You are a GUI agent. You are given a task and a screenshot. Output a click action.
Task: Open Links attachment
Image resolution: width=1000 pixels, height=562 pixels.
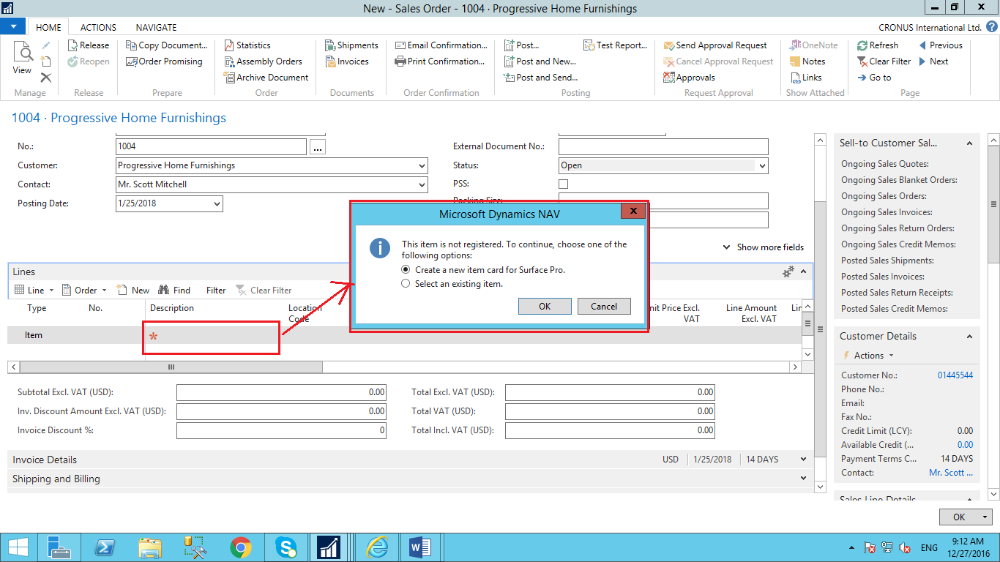coord(806,78)
